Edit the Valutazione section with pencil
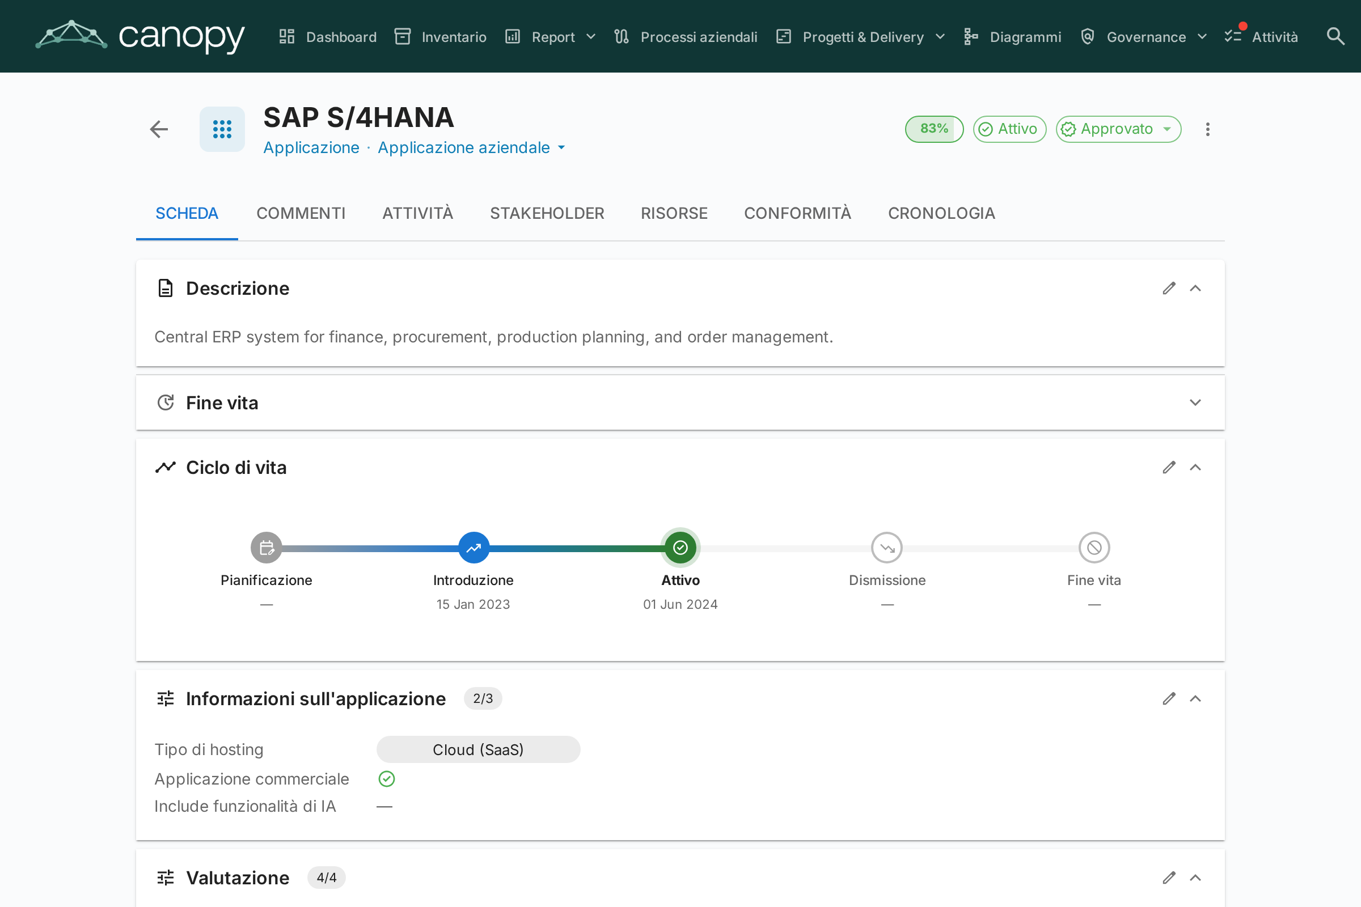The height and width of the screenshot is (907, 1361). 1169,878
